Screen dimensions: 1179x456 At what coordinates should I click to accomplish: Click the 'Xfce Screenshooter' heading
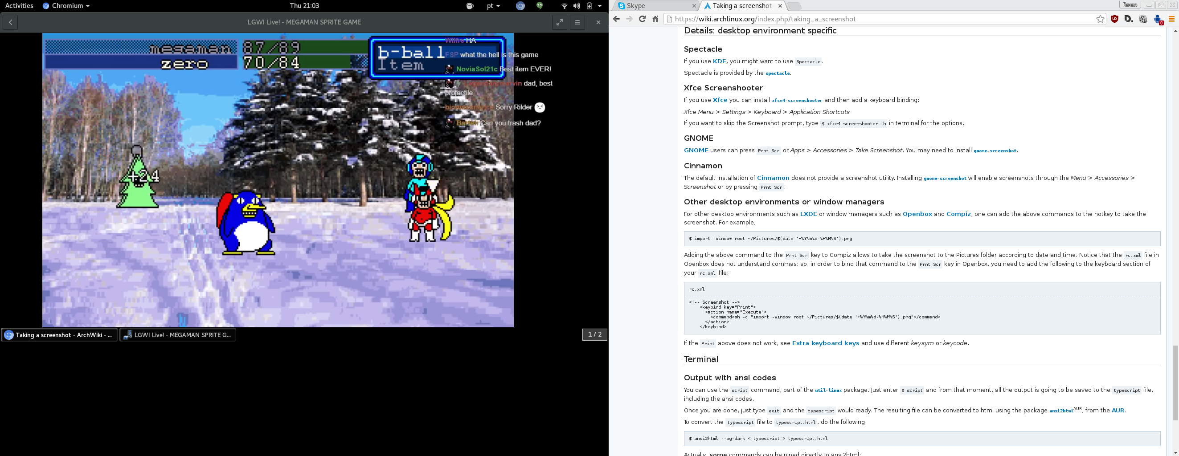[724, 88]
